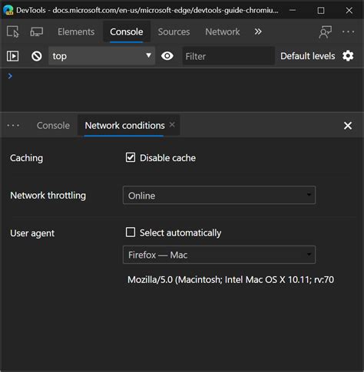Screen dimensions: 364x372
Task: Click the console Filter input field
Action: pyautogui.click(x=228, y=56)
